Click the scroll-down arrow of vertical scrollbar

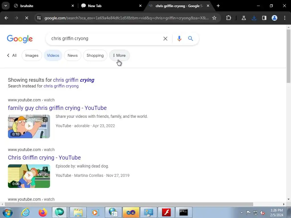click(288, 199)
